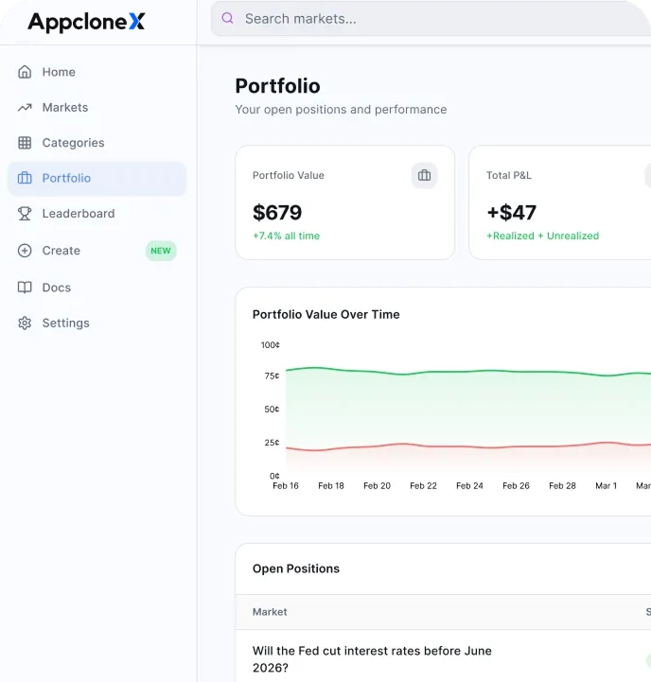Open Categories from the sidebar
Image resolution: width=651 pixels, height=682 pixels.
pos(97,143)
